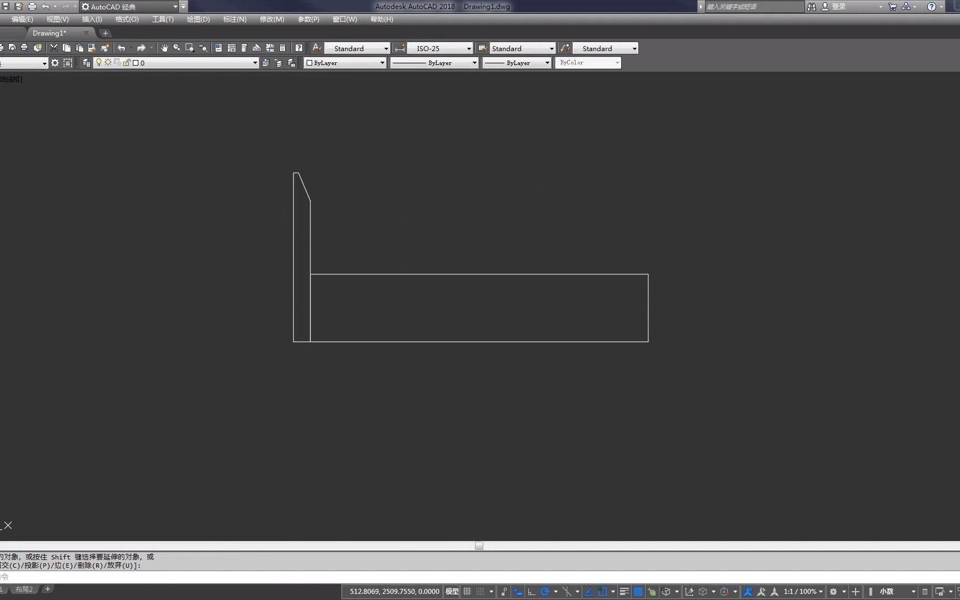The width and height of the screenshot is (960, 600).
Task: Click the Help question mark toolbar icon
Action: click(299, 48)
